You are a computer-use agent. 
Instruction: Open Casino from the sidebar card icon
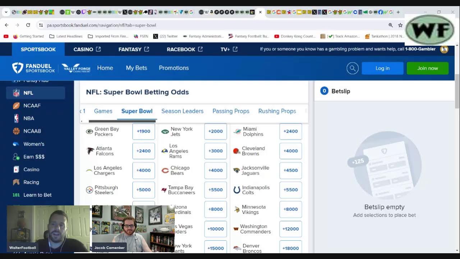(16, 169)
